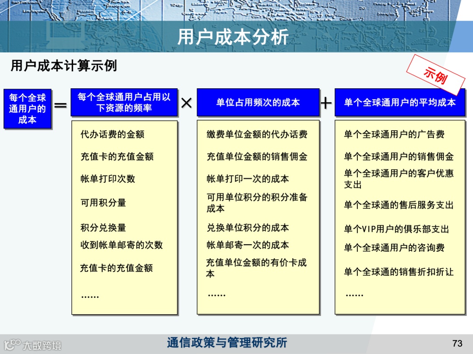
Task: Click the line 收到帐单邮寄的次数
Action: (122, 245)
